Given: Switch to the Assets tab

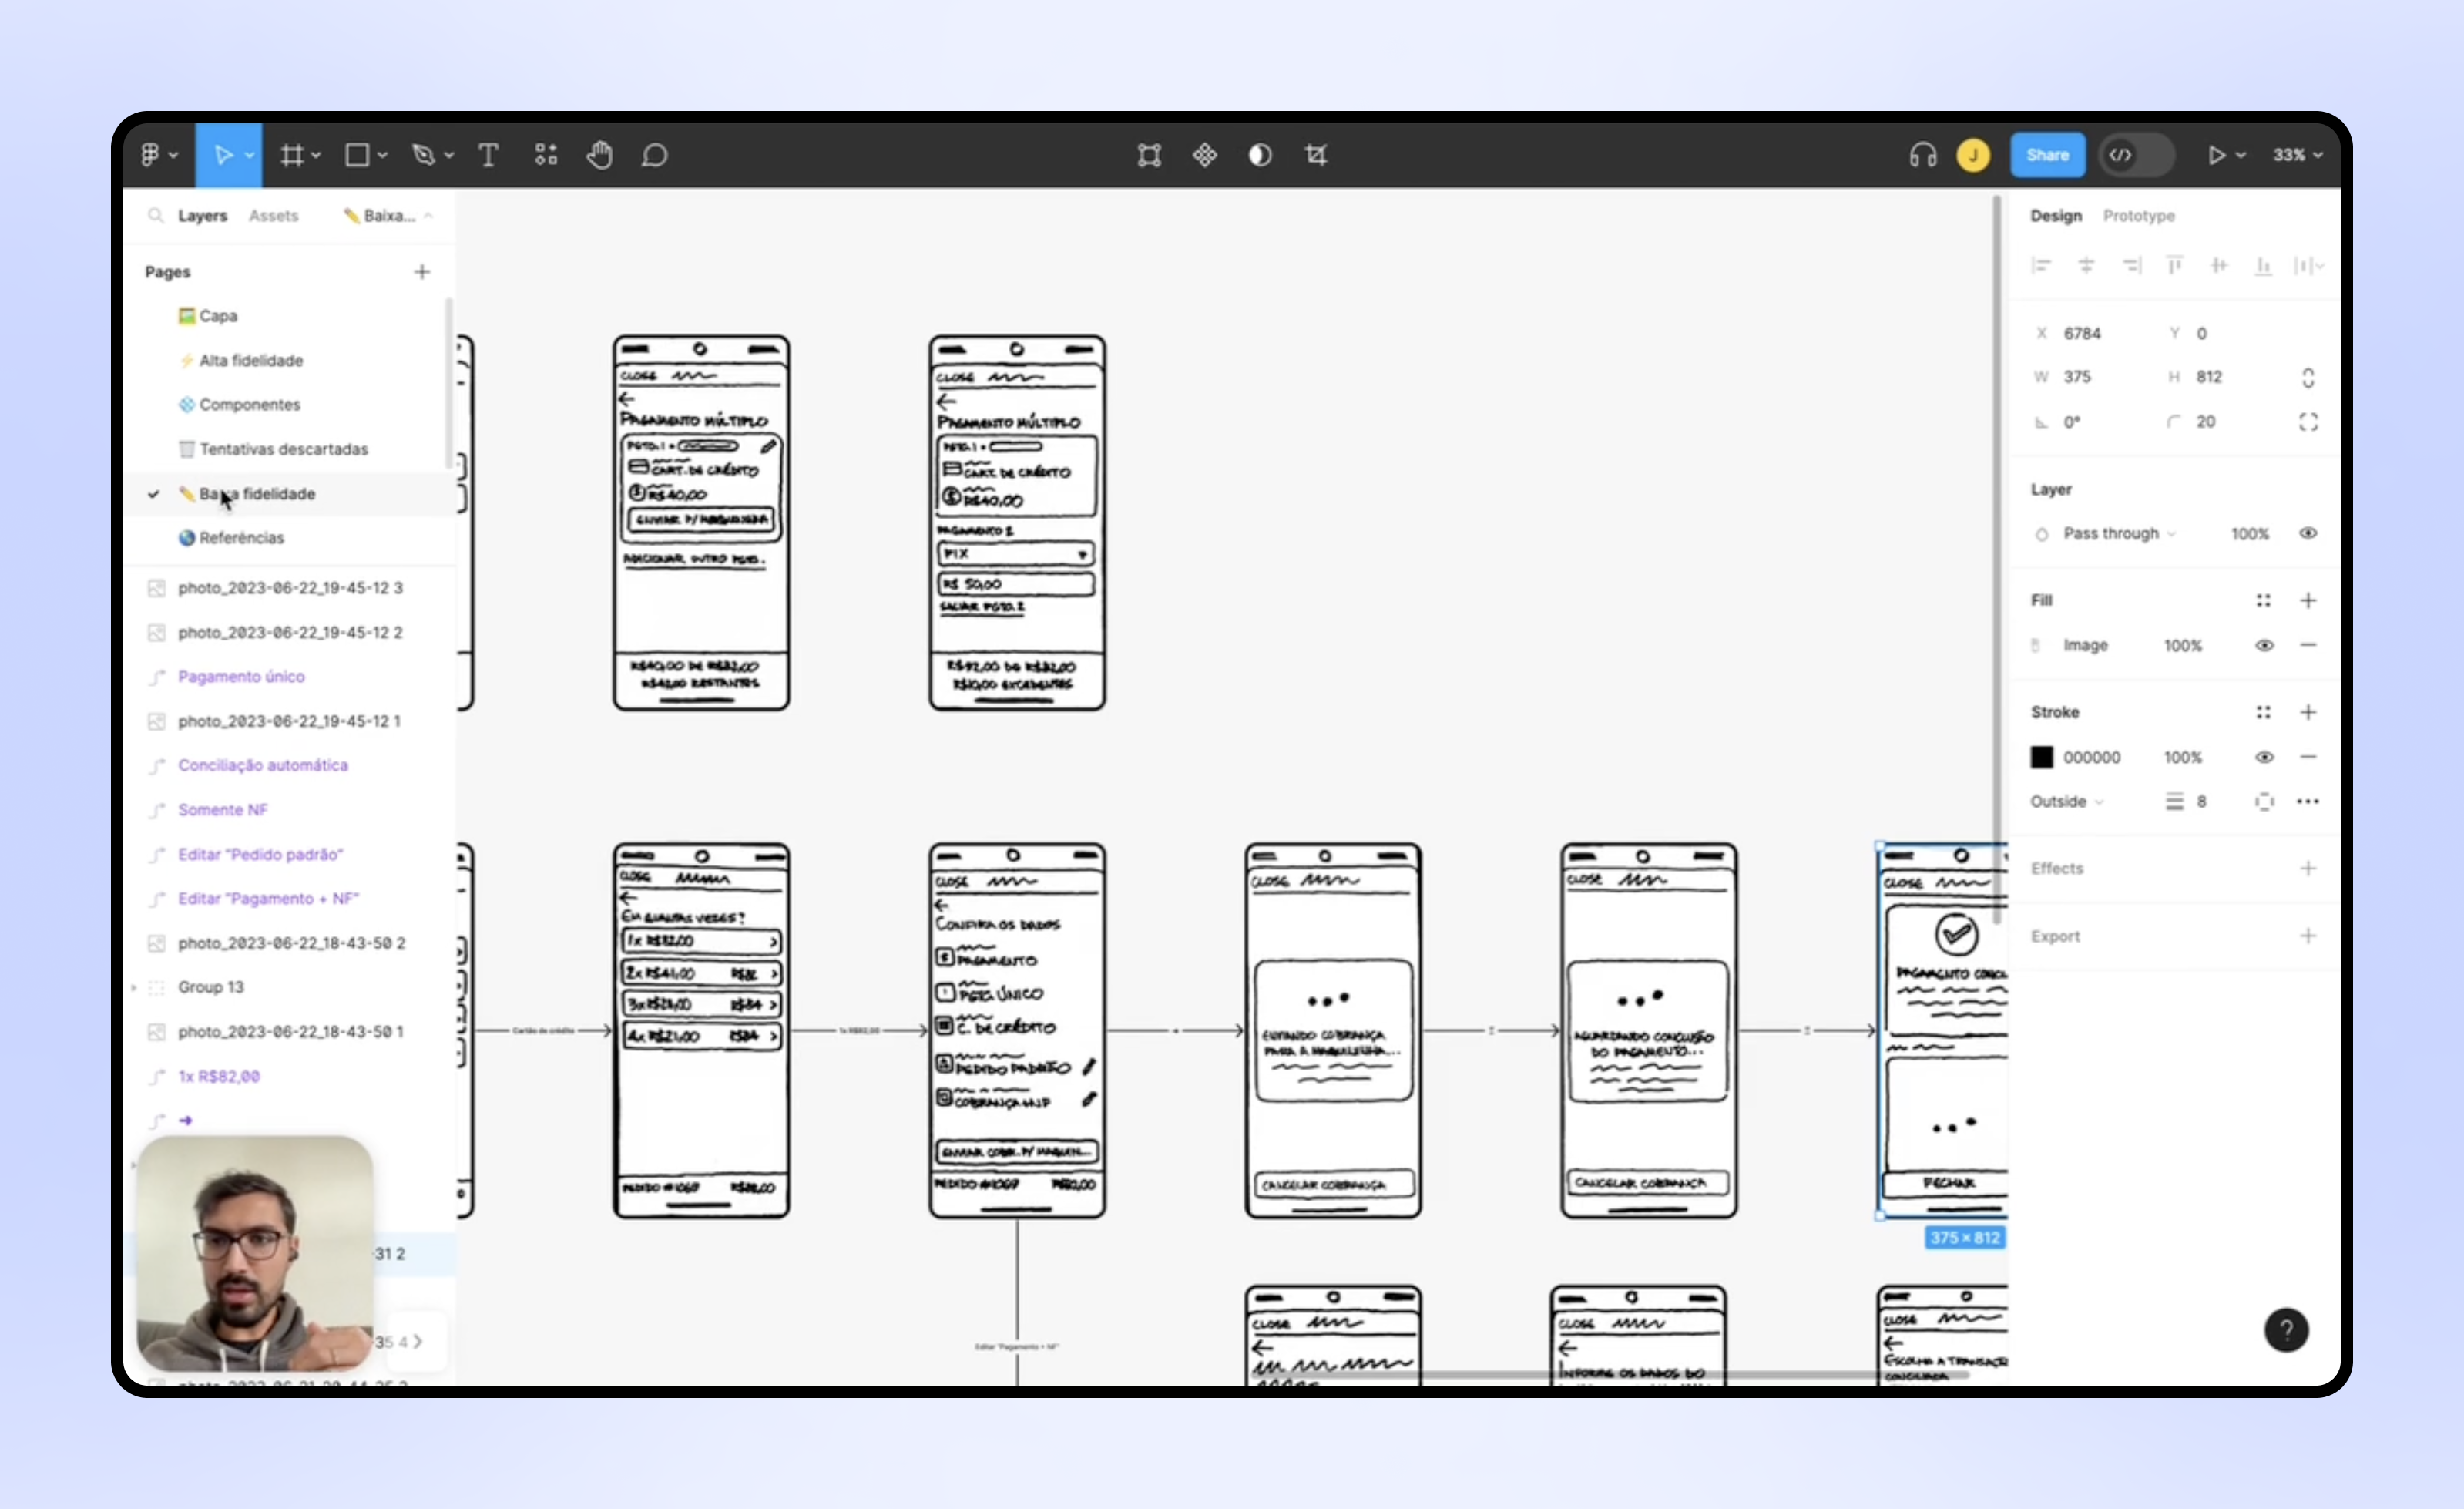Looking at the screenshot, I should pyautogui.click(x=275, y=215).
